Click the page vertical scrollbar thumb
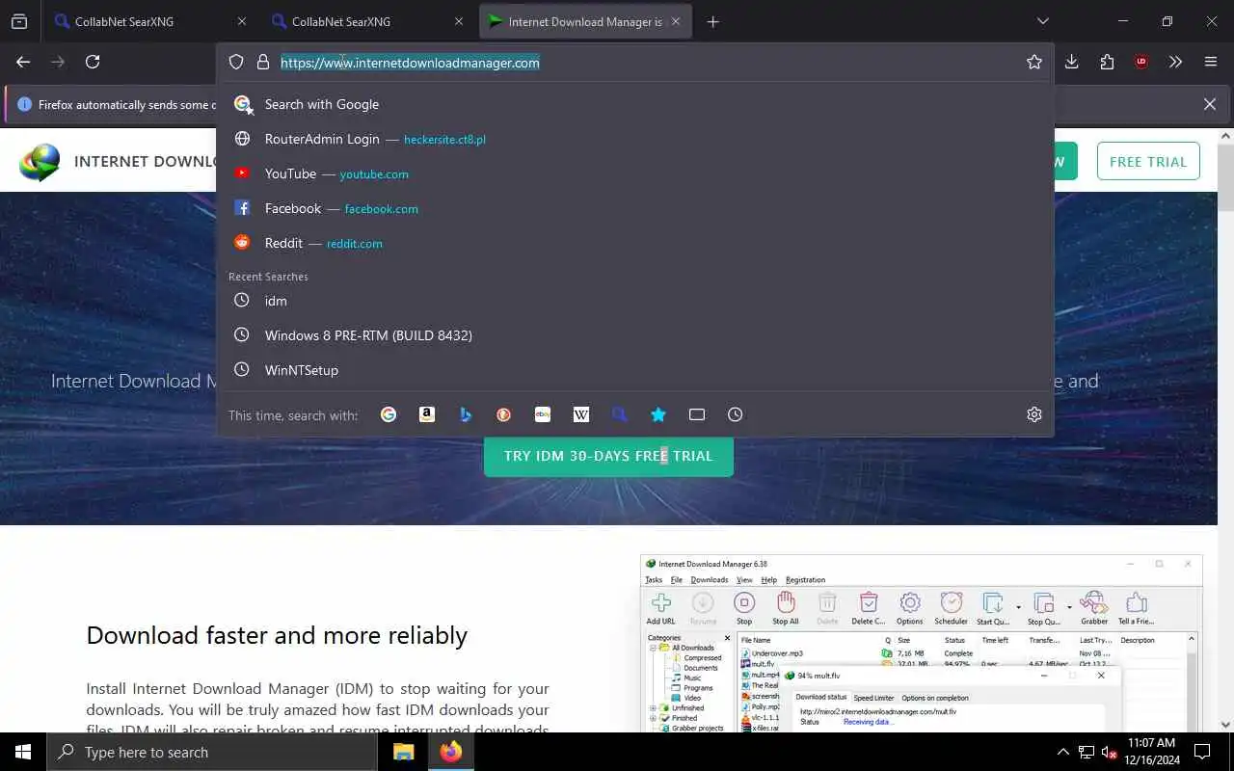1234x771 pixels. 1226,178
